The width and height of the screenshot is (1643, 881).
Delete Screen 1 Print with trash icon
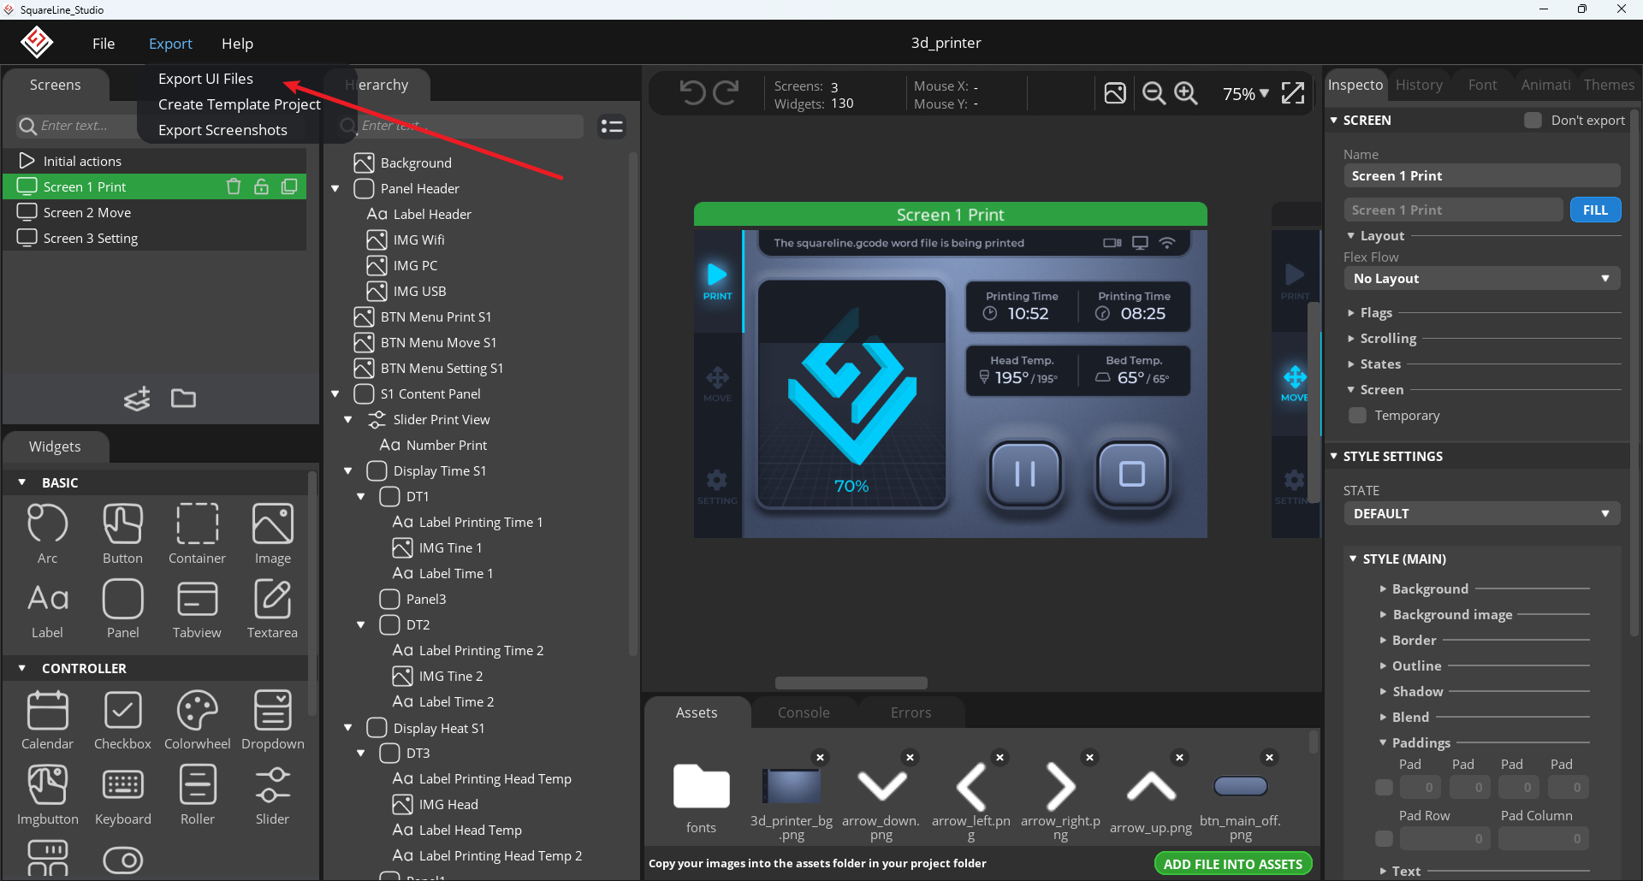coord(233,186)
